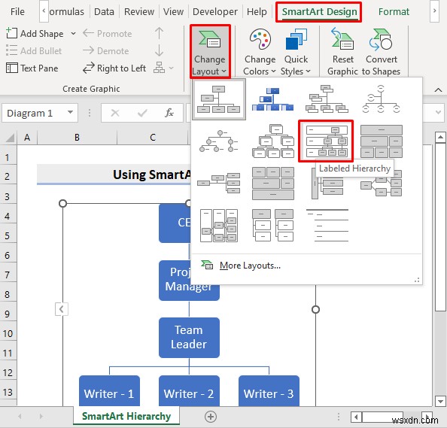Open the Help ribbon tab
The height and width of the screenshot is (428, 447).
coord(257,12)
